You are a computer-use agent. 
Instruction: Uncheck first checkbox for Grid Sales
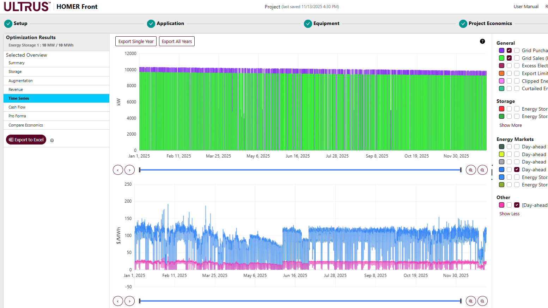pyautogui.click(x=509, y=58)
